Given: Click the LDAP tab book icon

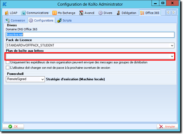Looking at the screenshot, I should pos(7,13).
